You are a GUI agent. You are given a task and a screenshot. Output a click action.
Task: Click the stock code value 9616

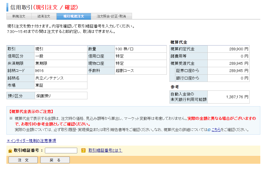pyautogui.click(x=39, y=71)
